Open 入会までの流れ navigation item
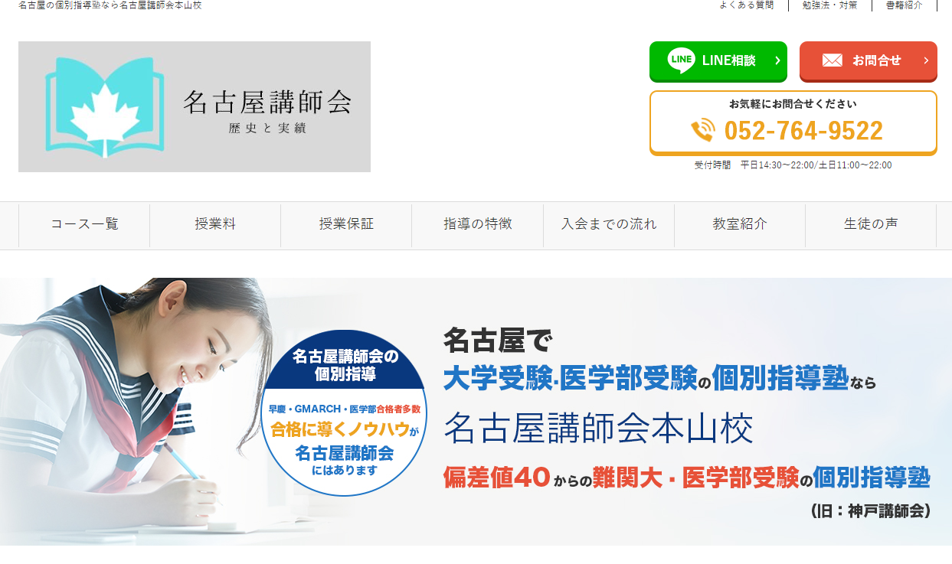Screen dimensions: 952x564 (609, 225)
